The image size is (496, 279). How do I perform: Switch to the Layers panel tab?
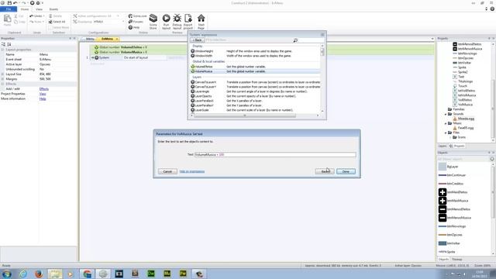tap(443, 146)
